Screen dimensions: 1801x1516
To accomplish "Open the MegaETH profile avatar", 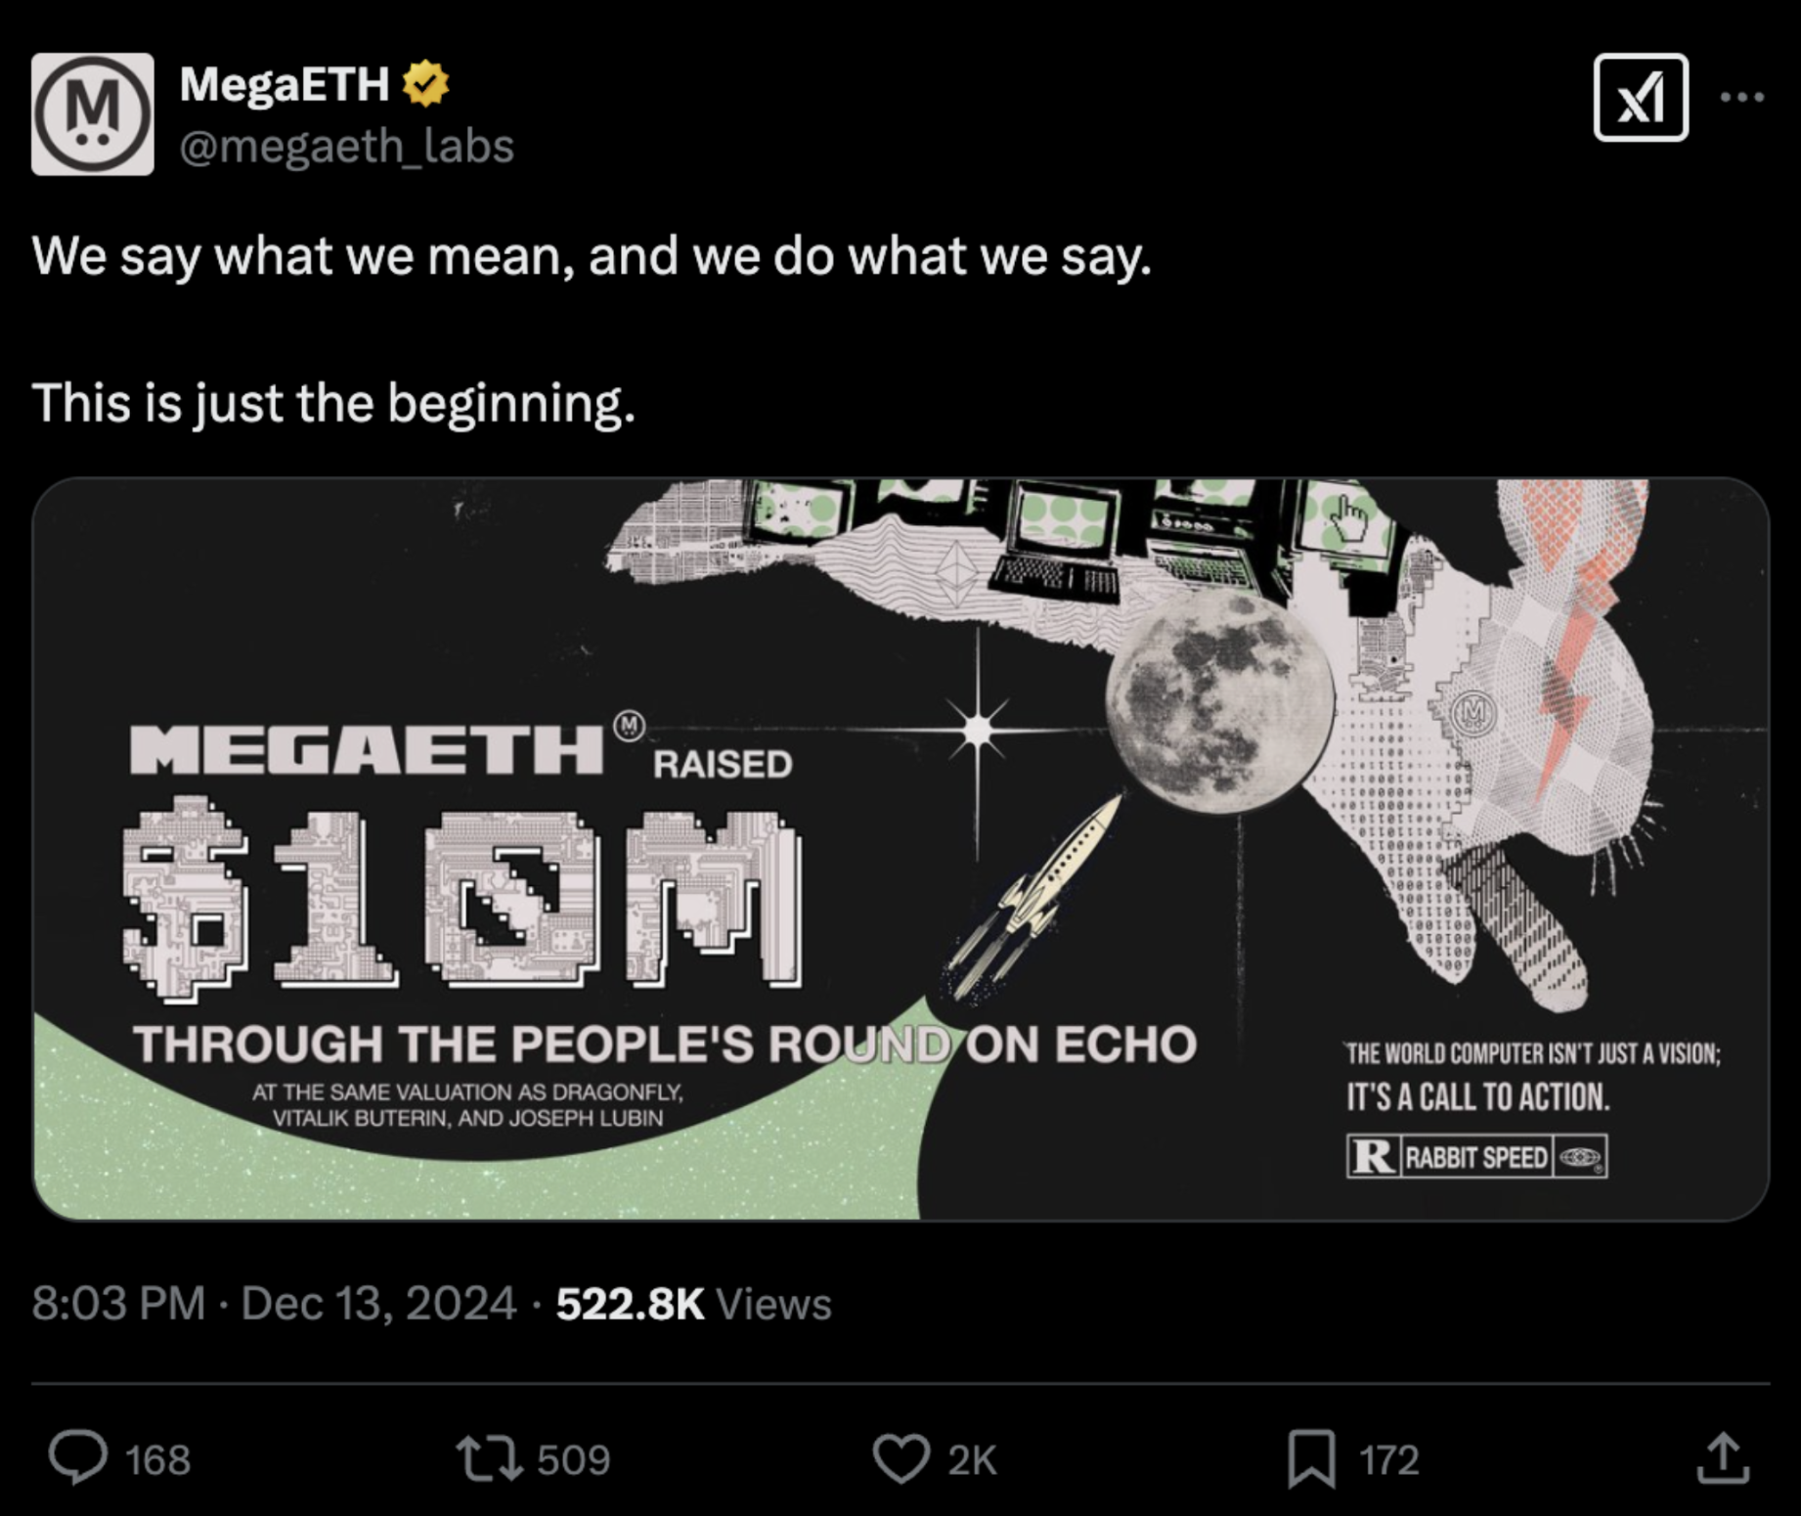I will [x=93, y=114].
